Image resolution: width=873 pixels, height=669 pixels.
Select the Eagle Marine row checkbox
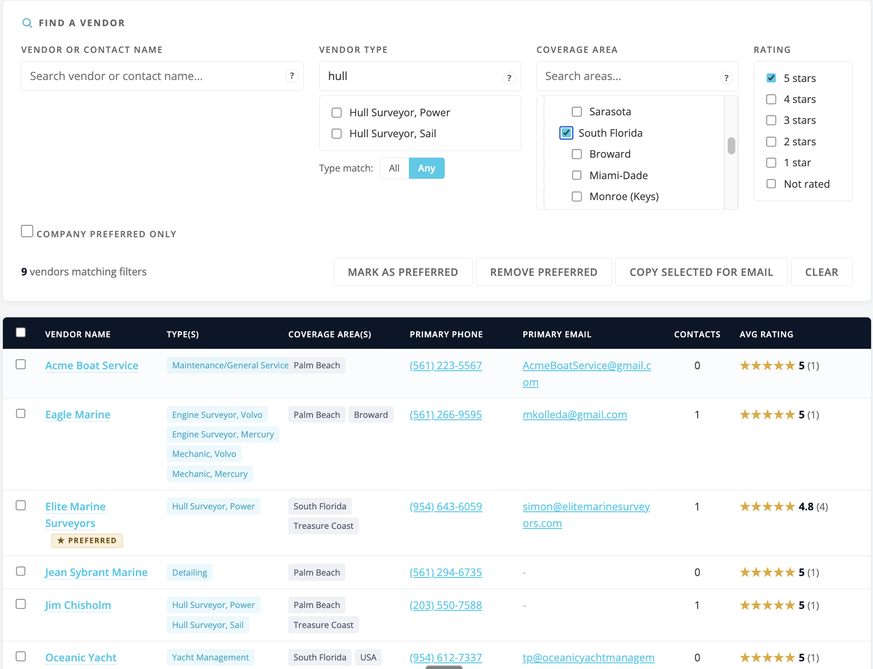pyautogui.click(x=20, y=414)
